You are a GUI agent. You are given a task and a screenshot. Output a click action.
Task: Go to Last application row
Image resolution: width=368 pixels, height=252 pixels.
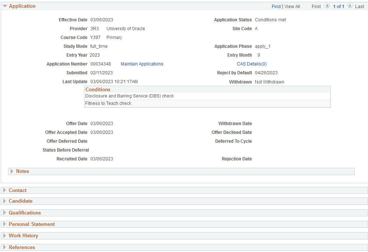pos(359,7)
